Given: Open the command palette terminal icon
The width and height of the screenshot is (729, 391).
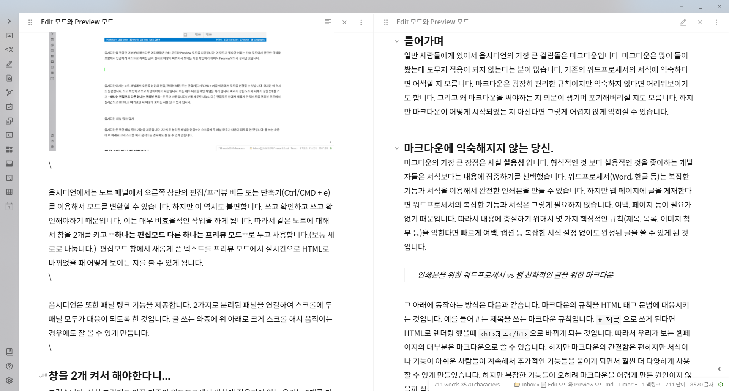Looking at the screenshot, I should click(9, 135).
